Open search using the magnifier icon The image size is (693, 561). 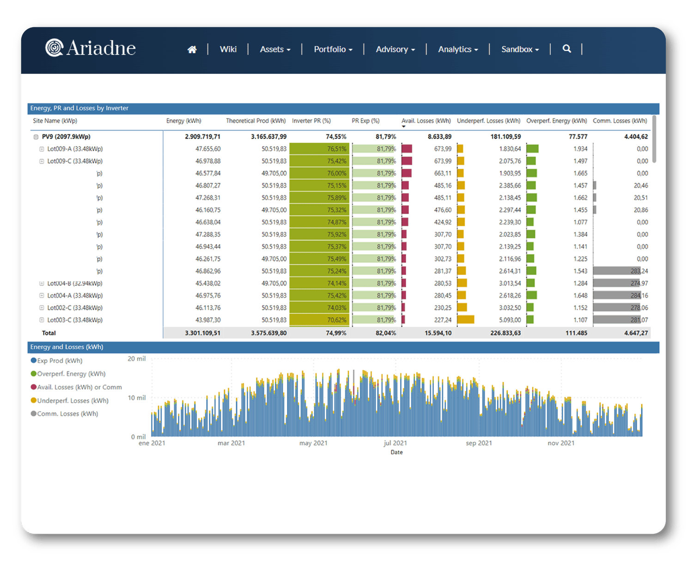coord(567,49)
